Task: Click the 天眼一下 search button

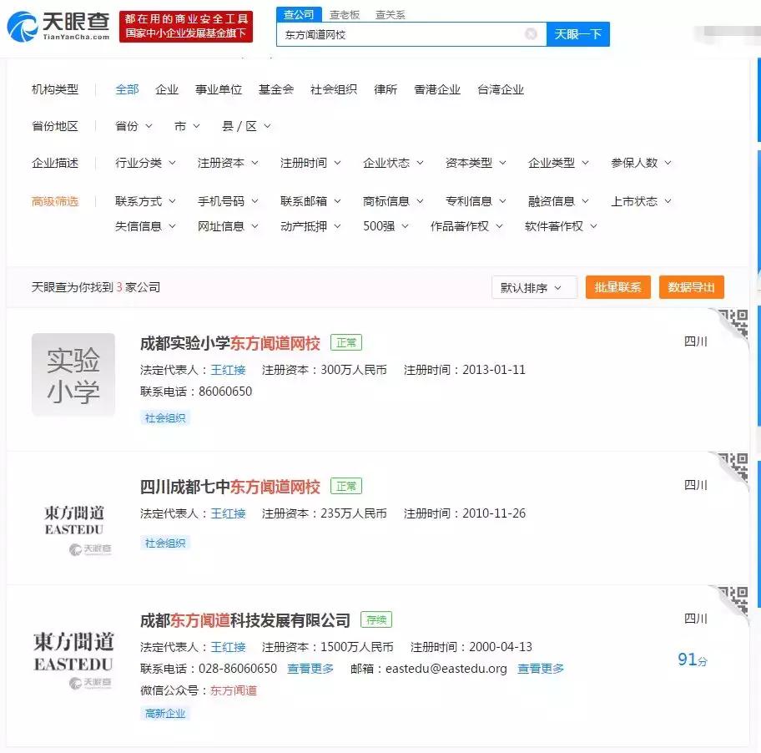Action: tap(578, 34)
